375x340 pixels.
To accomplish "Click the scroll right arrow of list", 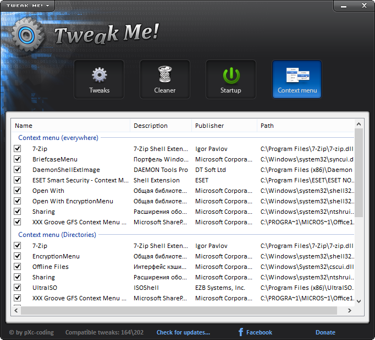I will click(x=349, y=311).
